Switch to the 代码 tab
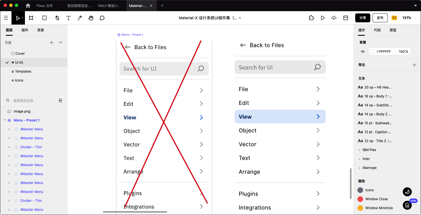 pos(377,30)
